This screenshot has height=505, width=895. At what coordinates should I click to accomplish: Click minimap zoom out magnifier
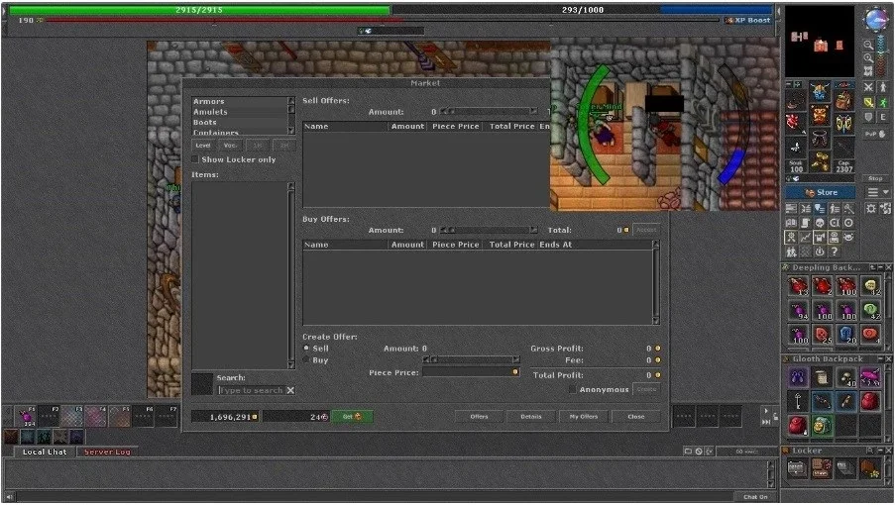869,45
